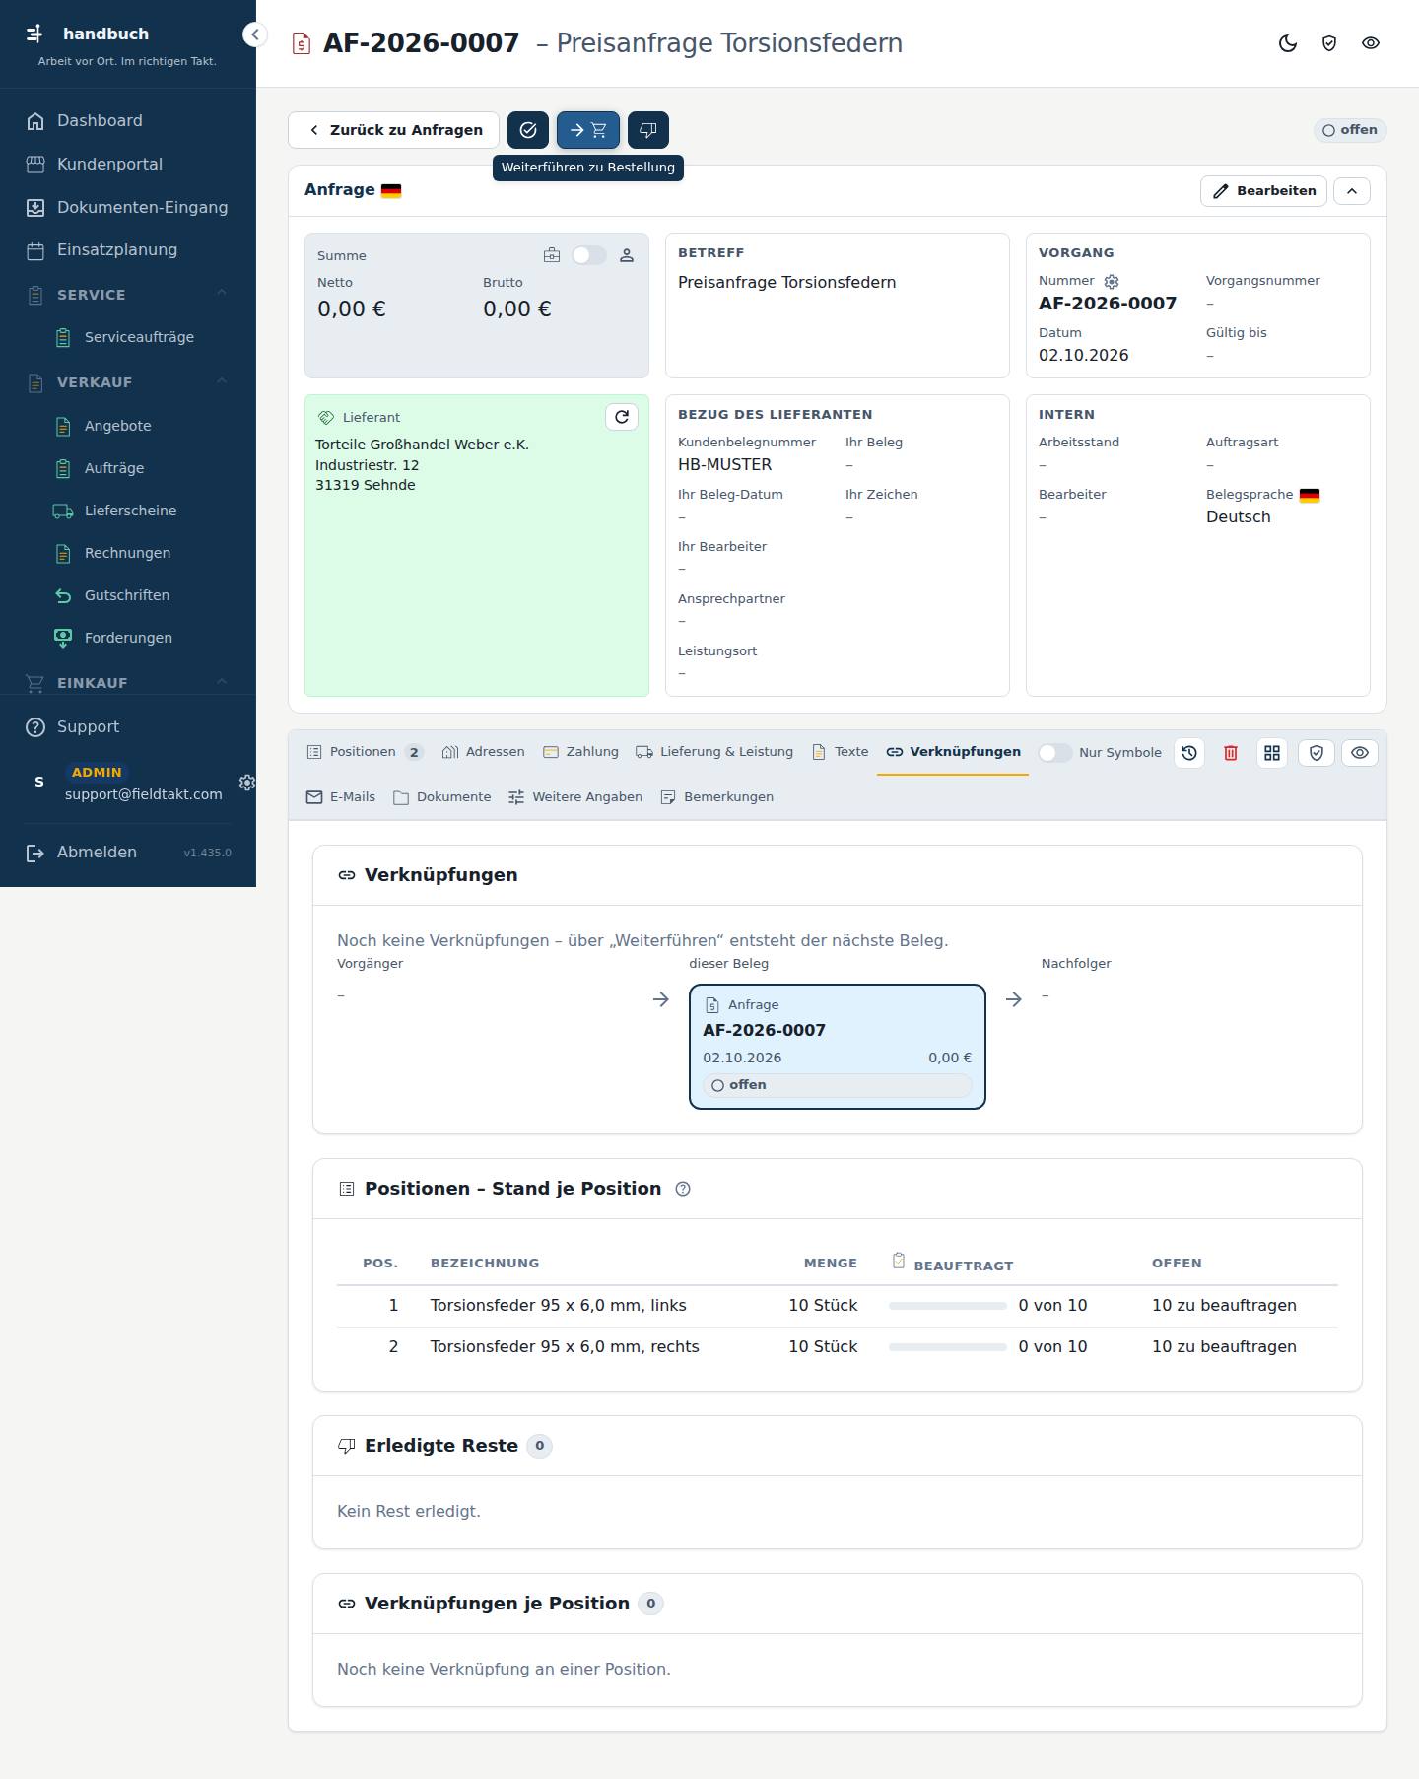Screen dimensions: 1419x1779
Task: Toggle the switch in the Summe card
Action: click(x=589, y=256)
